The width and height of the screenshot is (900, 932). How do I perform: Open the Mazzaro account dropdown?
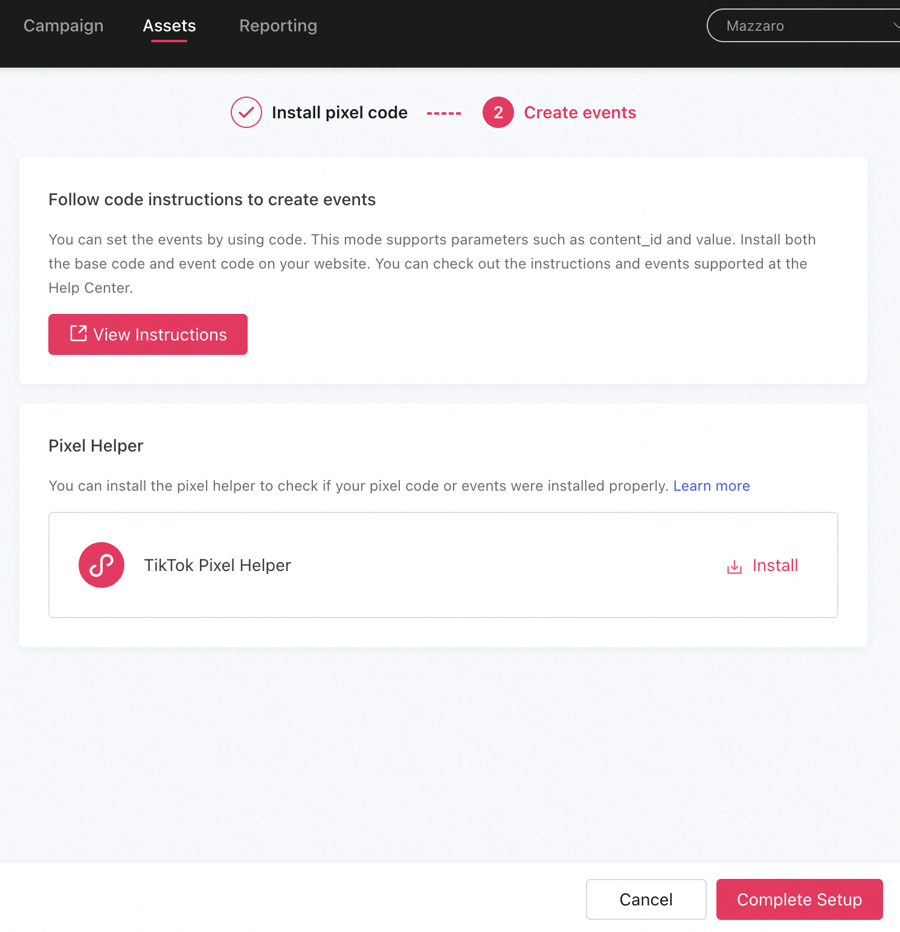pyautogui.click(x=797, y=26)
